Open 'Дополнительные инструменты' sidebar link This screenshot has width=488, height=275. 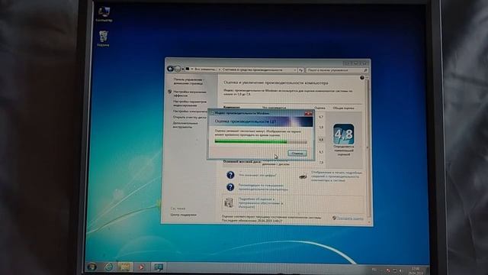coord(185,125)
